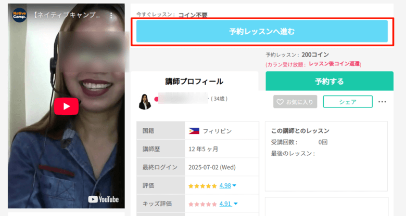Open the video's three-dot options menu
This screenshot has height=216, width=406.
click(111, 16)
